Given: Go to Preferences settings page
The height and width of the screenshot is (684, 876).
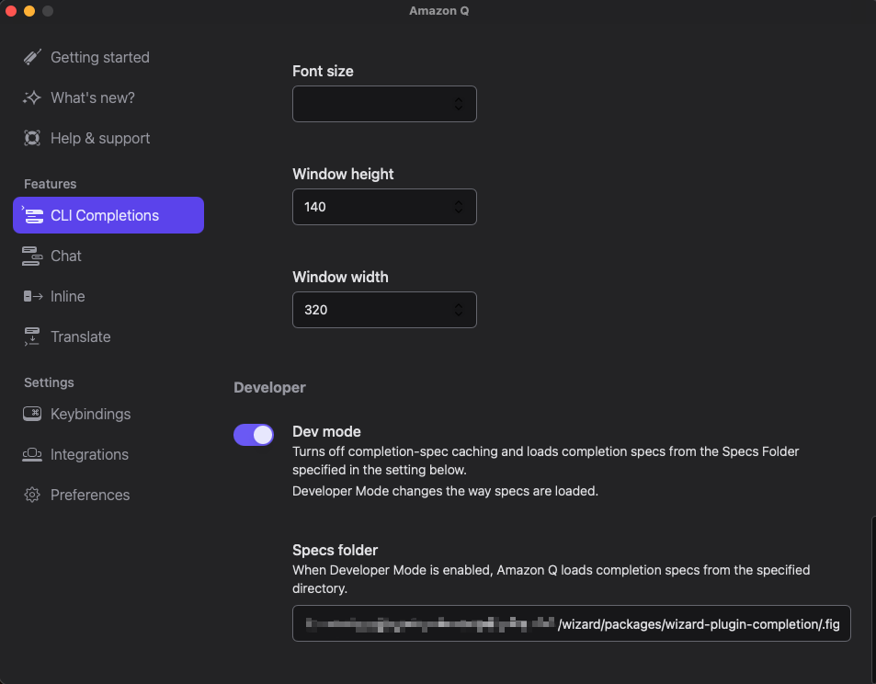Looking at the screenshot, I should coord(90,495).
